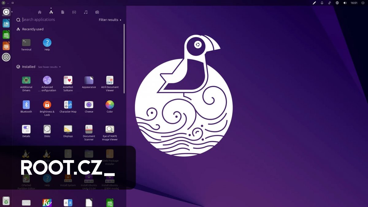Open LibreOffice Impress from the launcher
The width and height of the screenshot is (368, 207).
(6, 46)
